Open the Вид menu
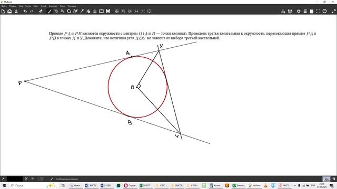The width and height of the screenshot is (337, 189). pyautogui.click(x=21, y=6)
